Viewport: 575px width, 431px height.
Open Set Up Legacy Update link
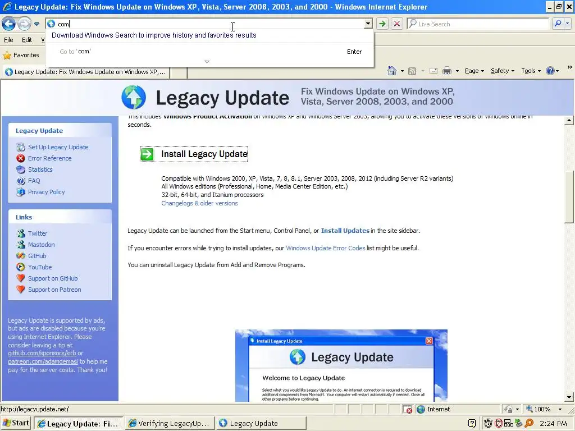(x=58, y=147)
